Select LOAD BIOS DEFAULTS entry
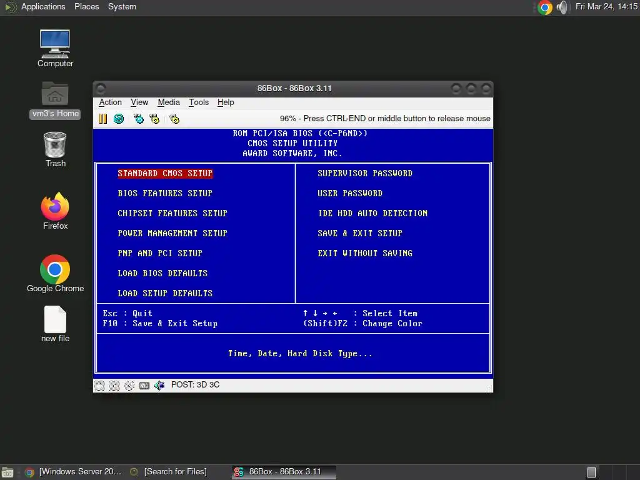Viewport: 640px width, 480px height. (162, 273)
